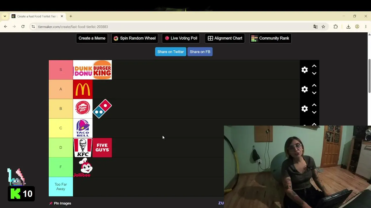Viewport: 371px width, 208px height.
Task: Pick the Jollibee logo in F tier
Action: click(x=83, y=167)
